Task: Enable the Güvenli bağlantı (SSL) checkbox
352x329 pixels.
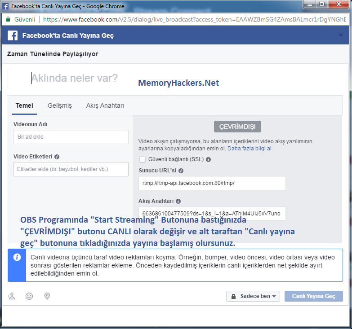Action: [143, 159]
